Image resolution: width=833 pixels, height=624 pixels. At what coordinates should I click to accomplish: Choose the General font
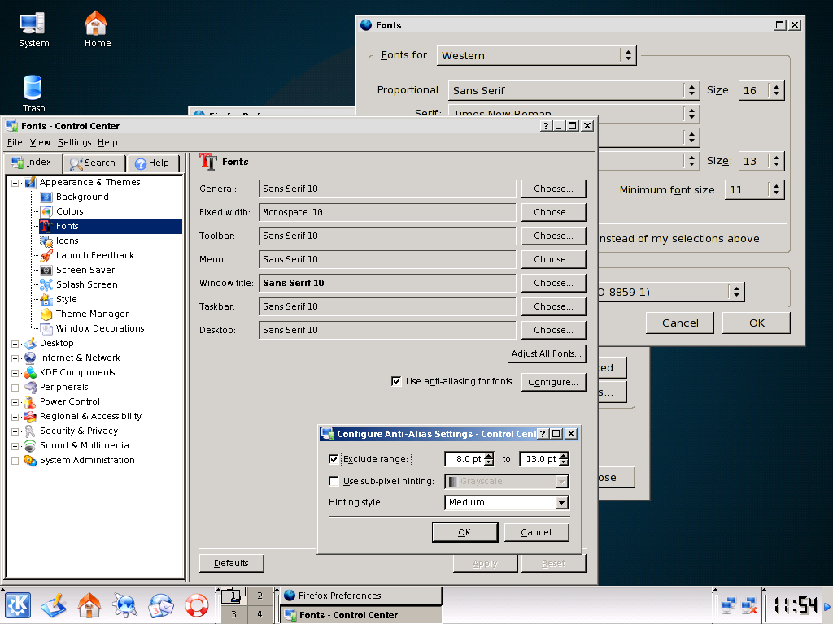[553, 188]
